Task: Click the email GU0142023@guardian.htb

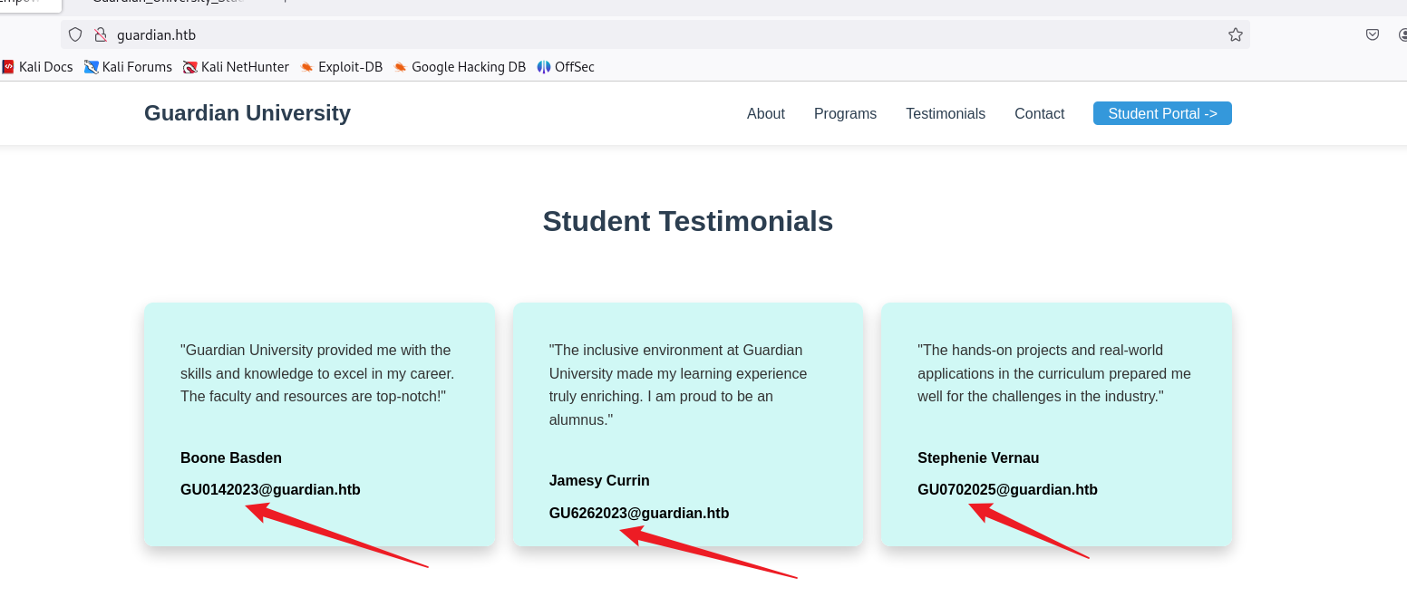Action: (x=270, y=489)
